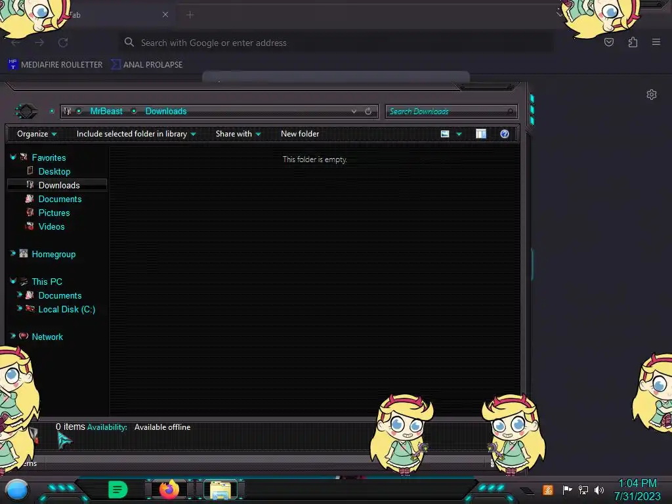Screen dimensions: 672x504
Task: Create a New folder
Action: (300, 134)
